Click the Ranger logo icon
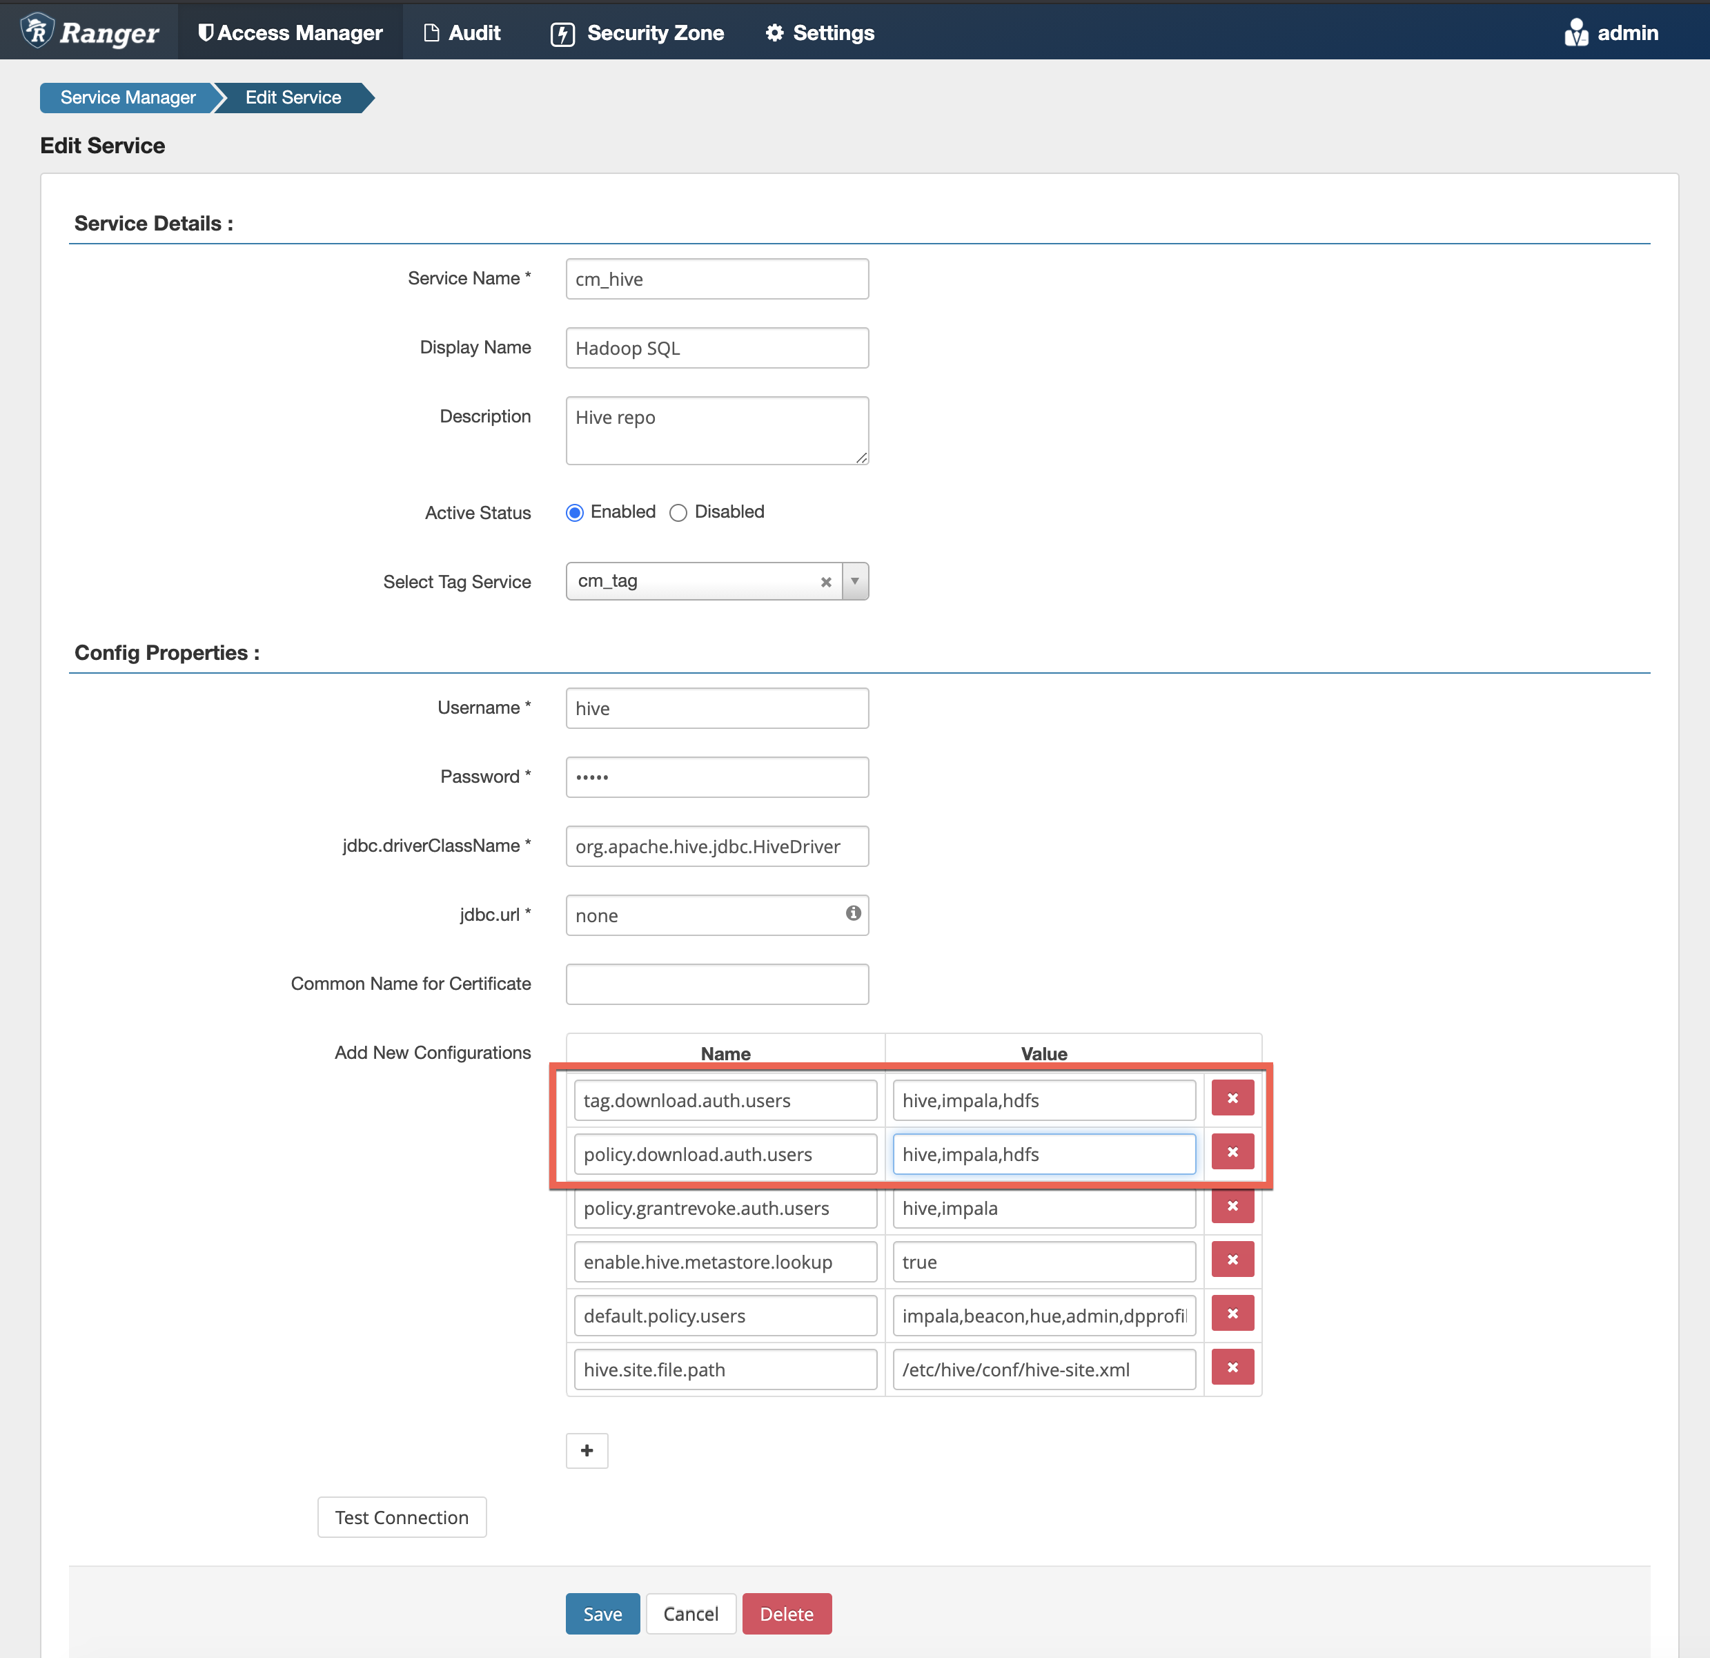The height and width of the screenshot is (1658, 1710). coord(36,30)
